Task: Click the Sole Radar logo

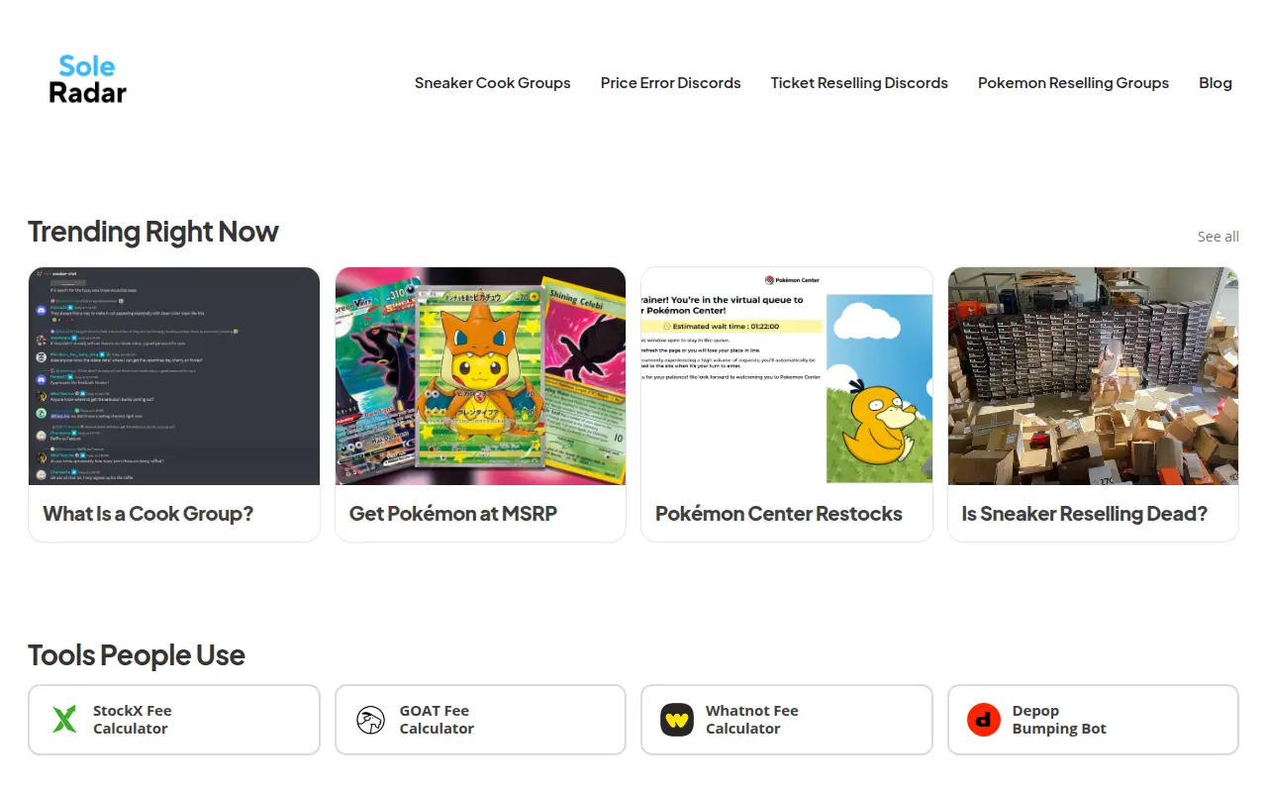Action: (88, 79)
